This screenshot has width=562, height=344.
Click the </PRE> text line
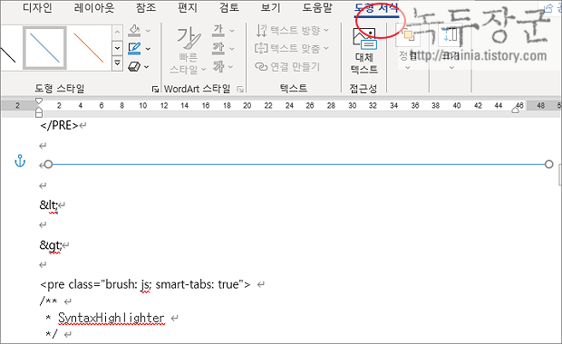pos(59,125)
